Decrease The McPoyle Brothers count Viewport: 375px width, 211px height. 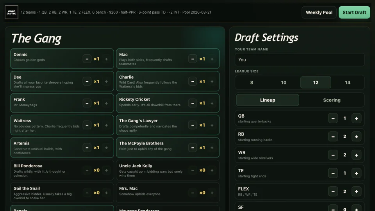click(x=193, y=148)
